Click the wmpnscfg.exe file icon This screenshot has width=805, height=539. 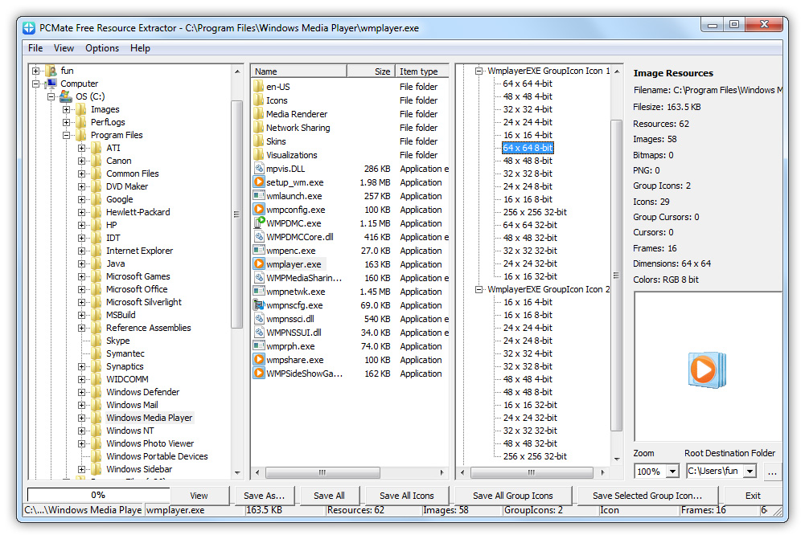pos(259,305)
